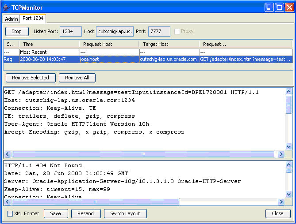Viewport: 296px width, 224px height.
Task: Click the Request... column header
Action: (x=246, y=44)
